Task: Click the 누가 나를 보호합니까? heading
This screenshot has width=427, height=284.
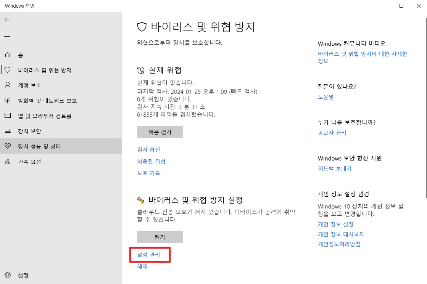Action: click(x=346, y=122)
